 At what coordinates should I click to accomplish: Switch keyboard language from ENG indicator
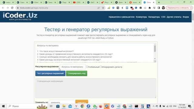175,106
